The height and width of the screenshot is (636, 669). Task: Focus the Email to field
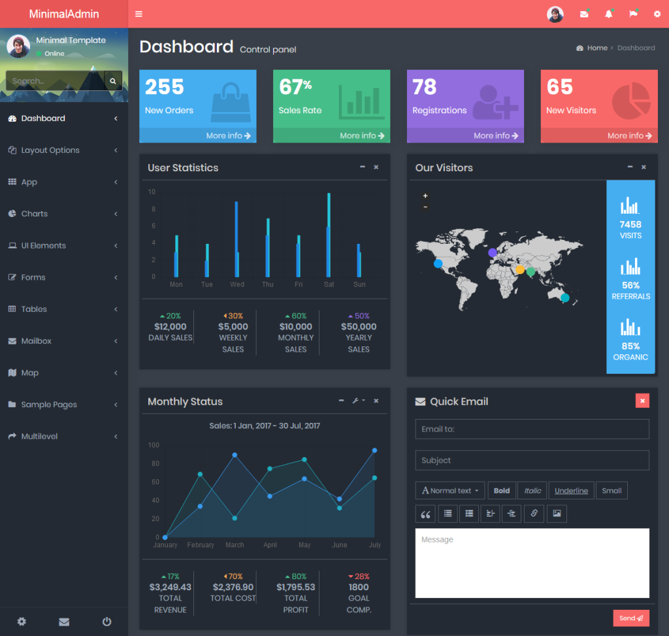(x=532, y=429)
